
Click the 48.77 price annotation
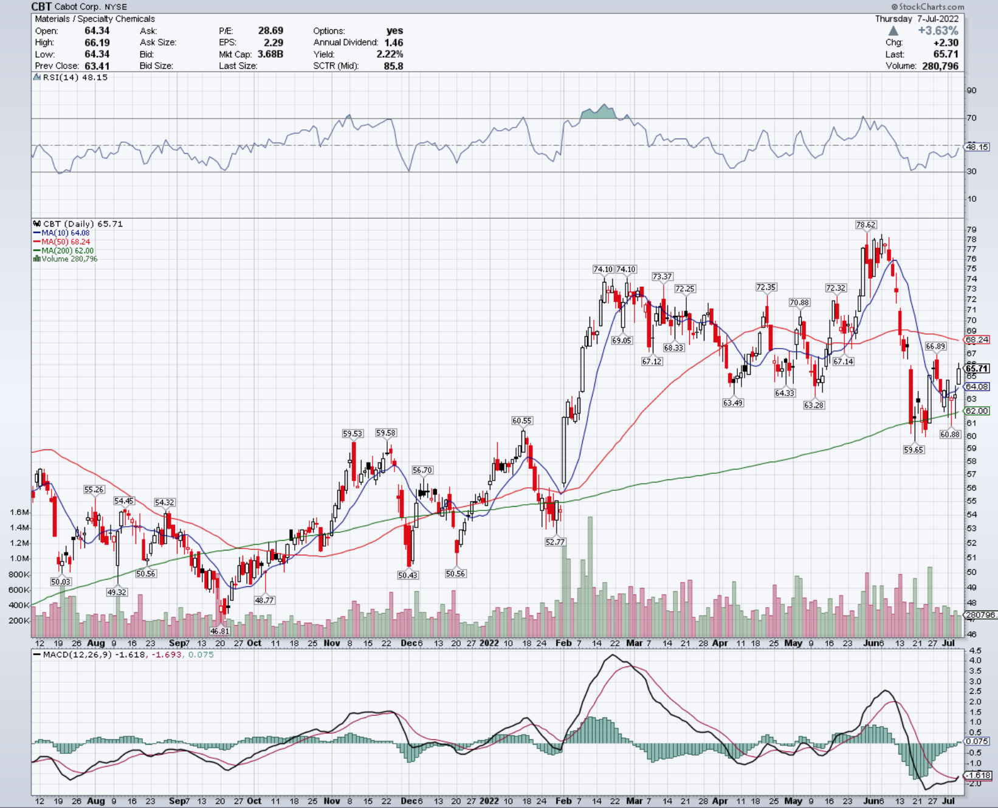264,600
